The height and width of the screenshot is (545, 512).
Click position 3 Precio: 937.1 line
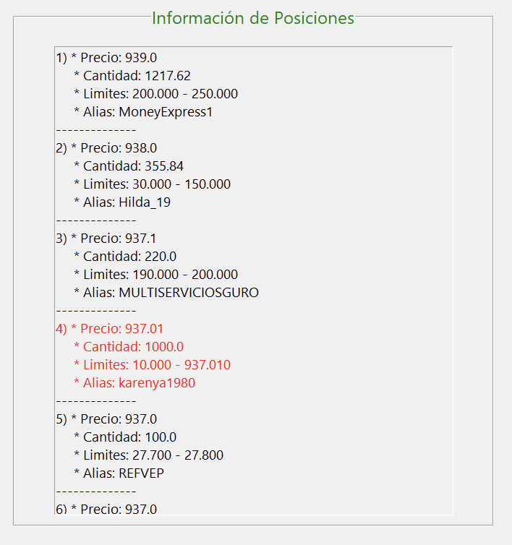(x=106, y=239)
